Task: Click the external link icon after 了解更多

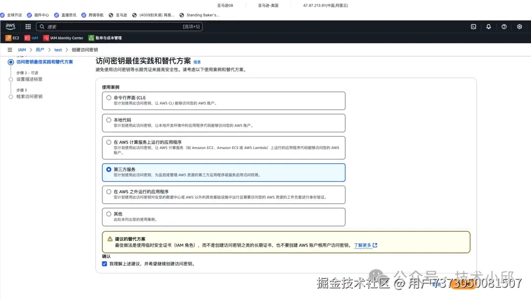Action: [375, 245]
